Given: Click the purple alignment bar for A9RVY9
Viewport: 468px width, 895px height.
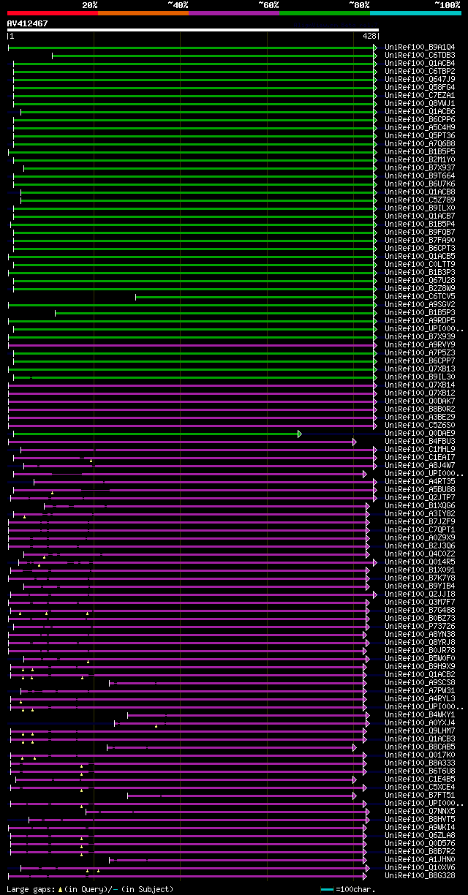Looking at the screenshot, I should click(193, 344).
